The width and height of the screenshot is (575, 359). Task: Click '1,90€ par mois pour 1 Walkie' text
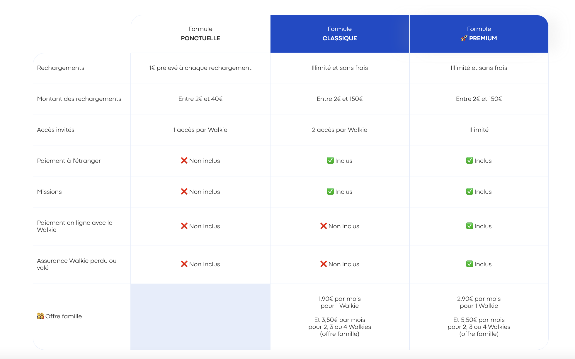click(x=340, y=302)
